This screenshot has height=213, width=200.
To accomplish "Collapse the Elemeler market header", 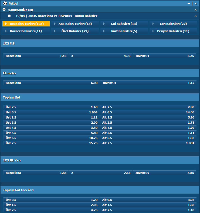I will (x=100, y=73).
